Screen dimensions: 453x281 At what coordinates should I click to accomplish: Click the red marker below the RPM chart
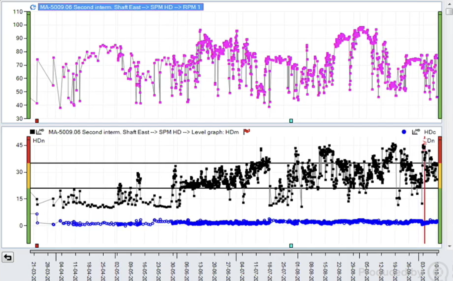coord(37,121)
